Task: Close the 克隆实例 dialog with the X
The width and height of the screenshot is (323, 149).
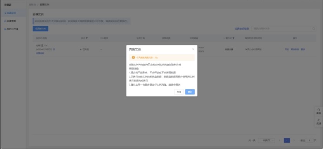Action: point(193,49)
